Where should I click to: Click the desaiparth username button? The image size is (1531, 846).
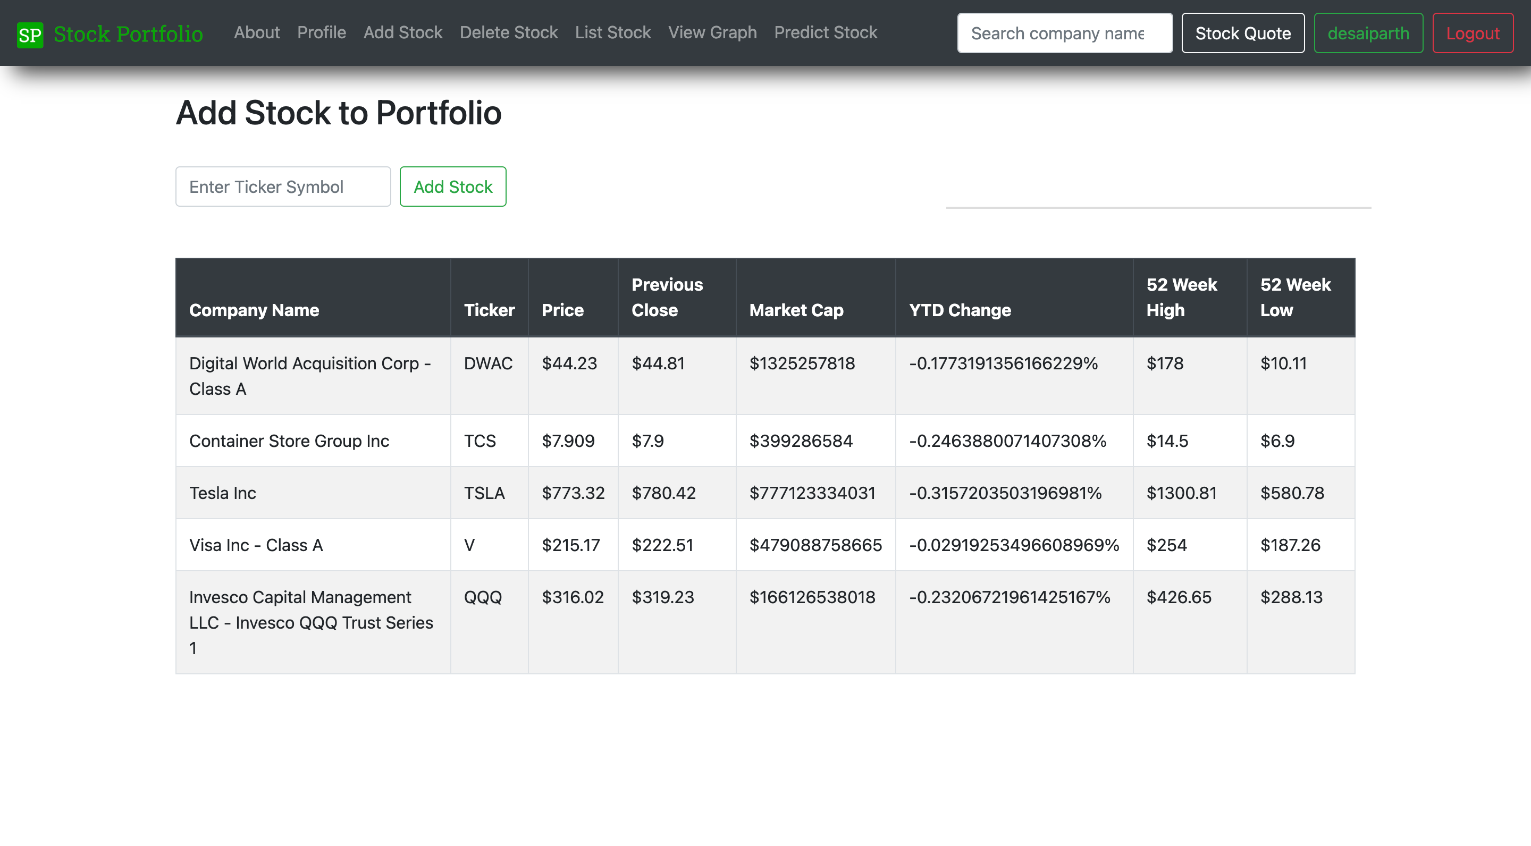pyautogui.click(x=1368, y=33)
